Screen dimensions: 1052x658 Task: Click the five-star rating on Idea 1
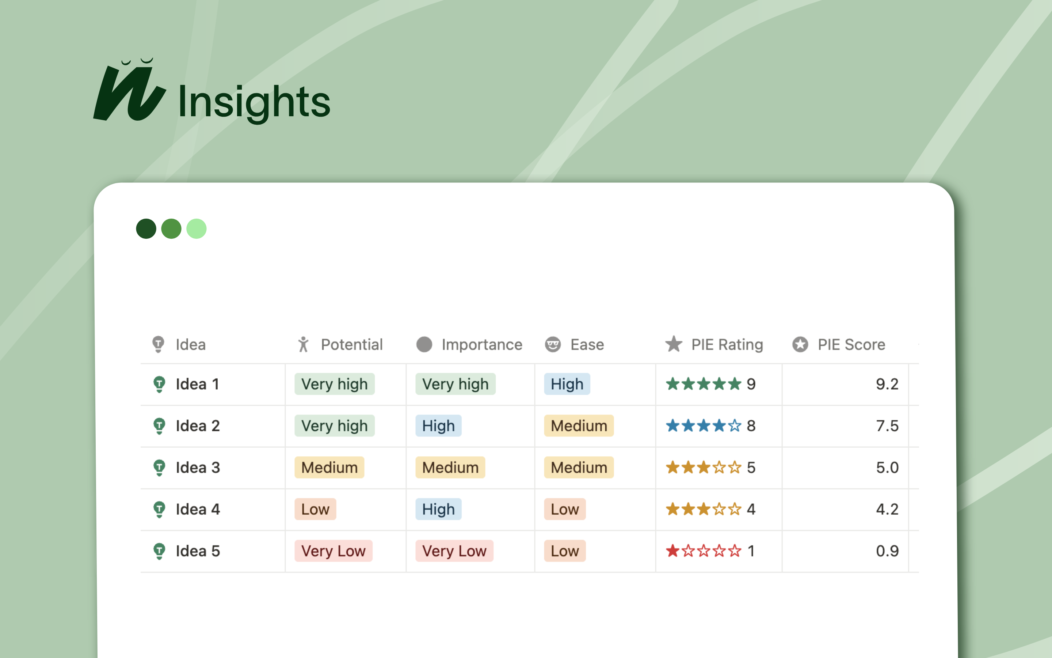pyautogui.click(x=703, y=384)
